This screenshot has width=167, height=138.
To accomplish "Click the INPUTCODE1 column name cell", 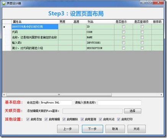I will click(x=100, y=43).
